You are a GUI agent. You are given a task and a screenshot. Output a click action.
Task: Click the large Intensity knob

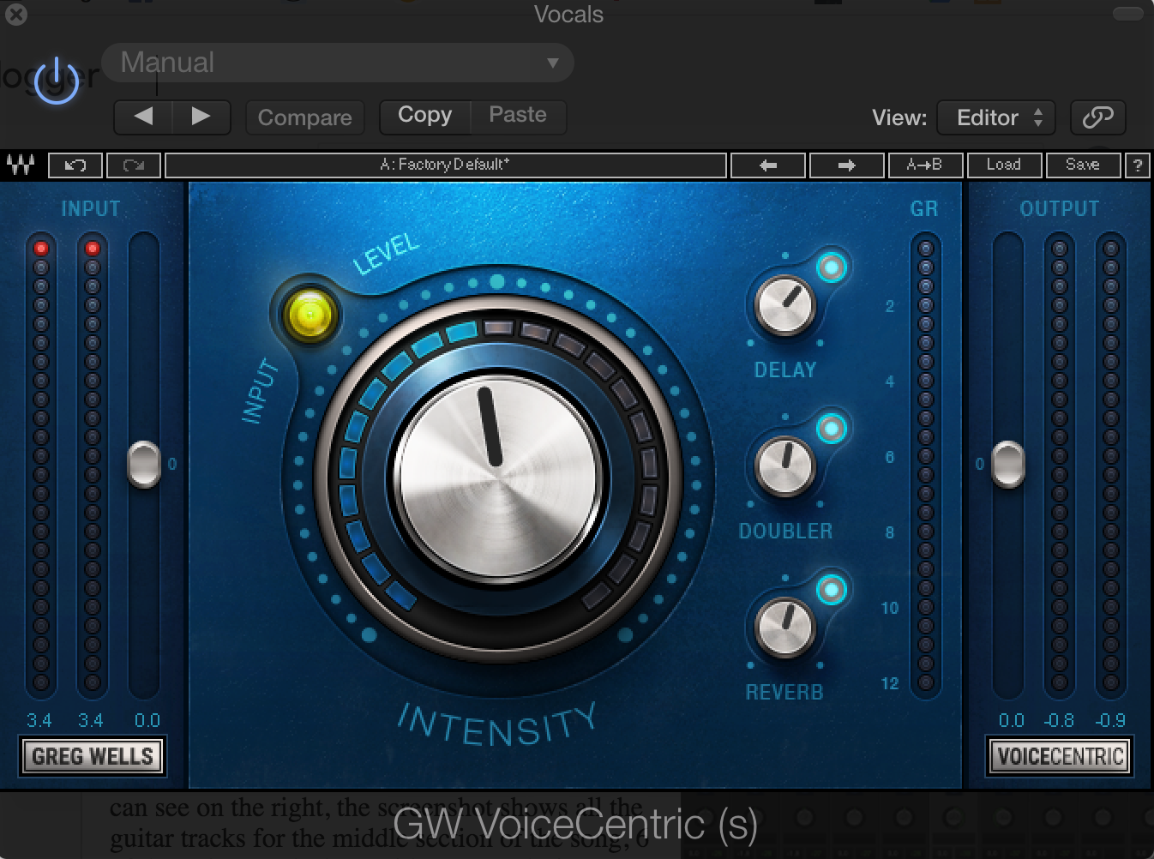[x=498, y=476]
